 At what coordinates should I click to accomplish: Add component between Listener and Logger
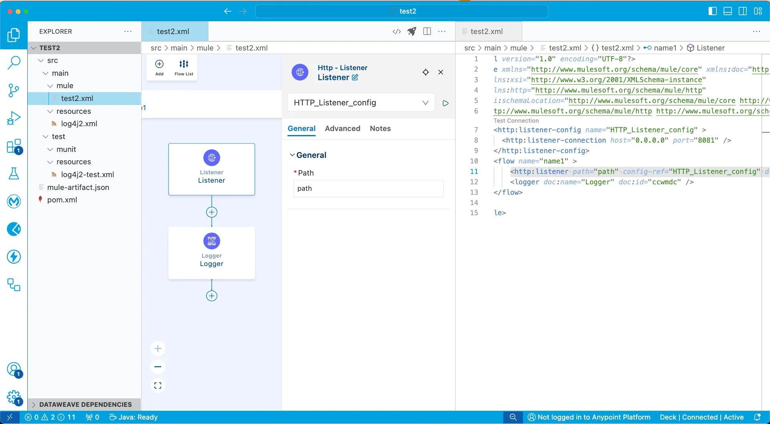coord(212,212)
